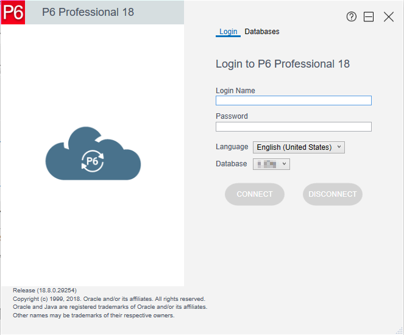Expand the Database selection dropdown
Screen dimensions: 404x335
(x=271, y=164)
